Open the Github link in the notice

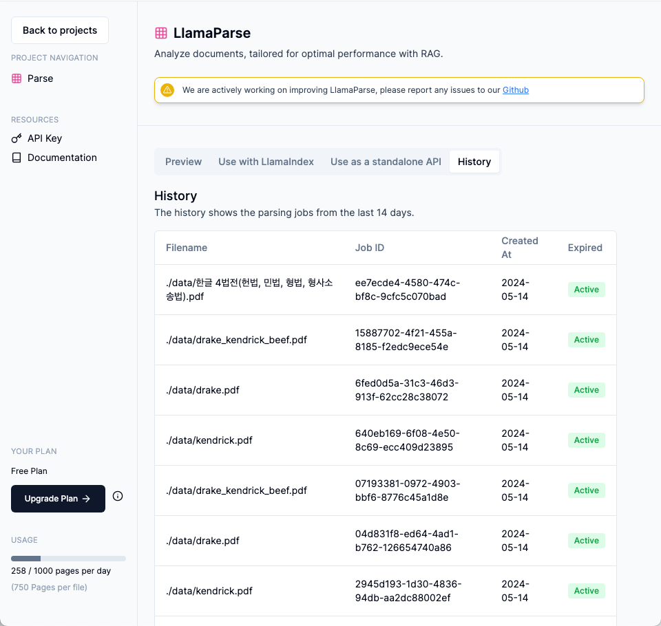click(516, 89)
